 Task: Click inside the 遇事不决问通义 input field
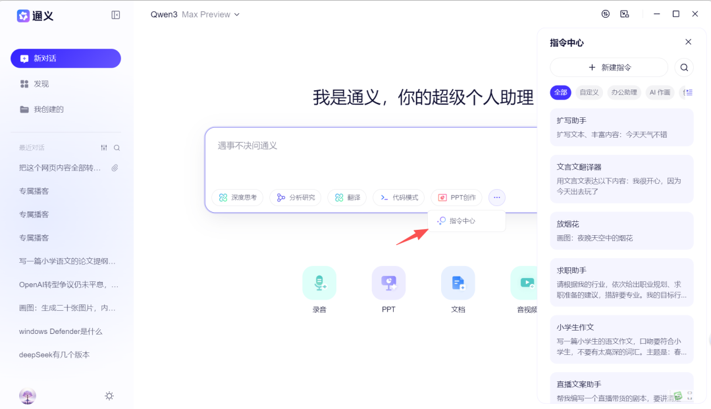[x=369, y=145]
